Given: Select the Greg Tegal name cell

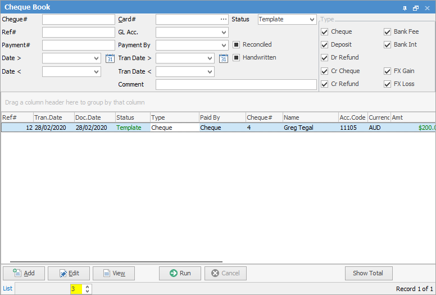Looking at the screenshot, I should pyautogui.click(x=311, y=128).
